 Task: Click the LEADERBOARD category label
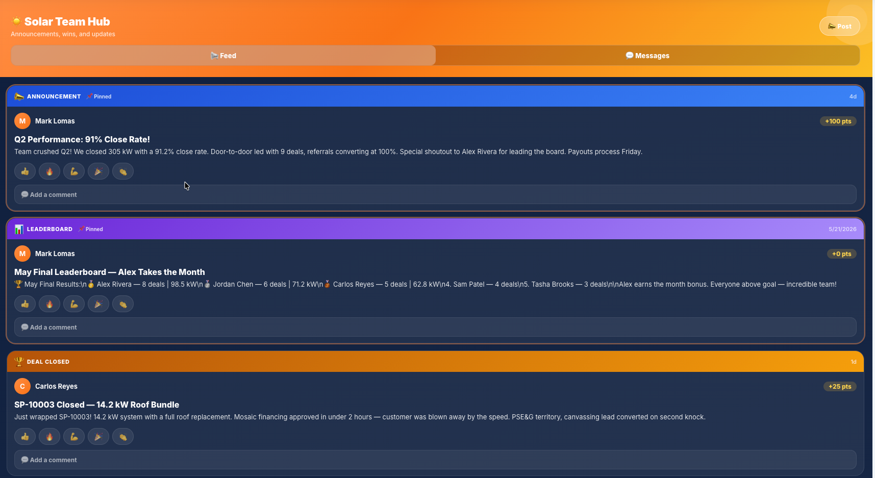point(49,229)
